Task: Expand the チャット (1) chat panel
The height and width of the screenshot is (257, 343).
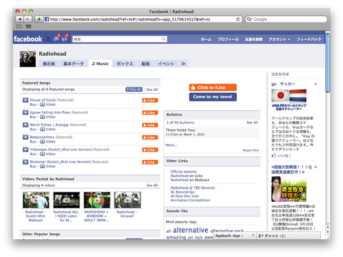Action: coord(288,236)
